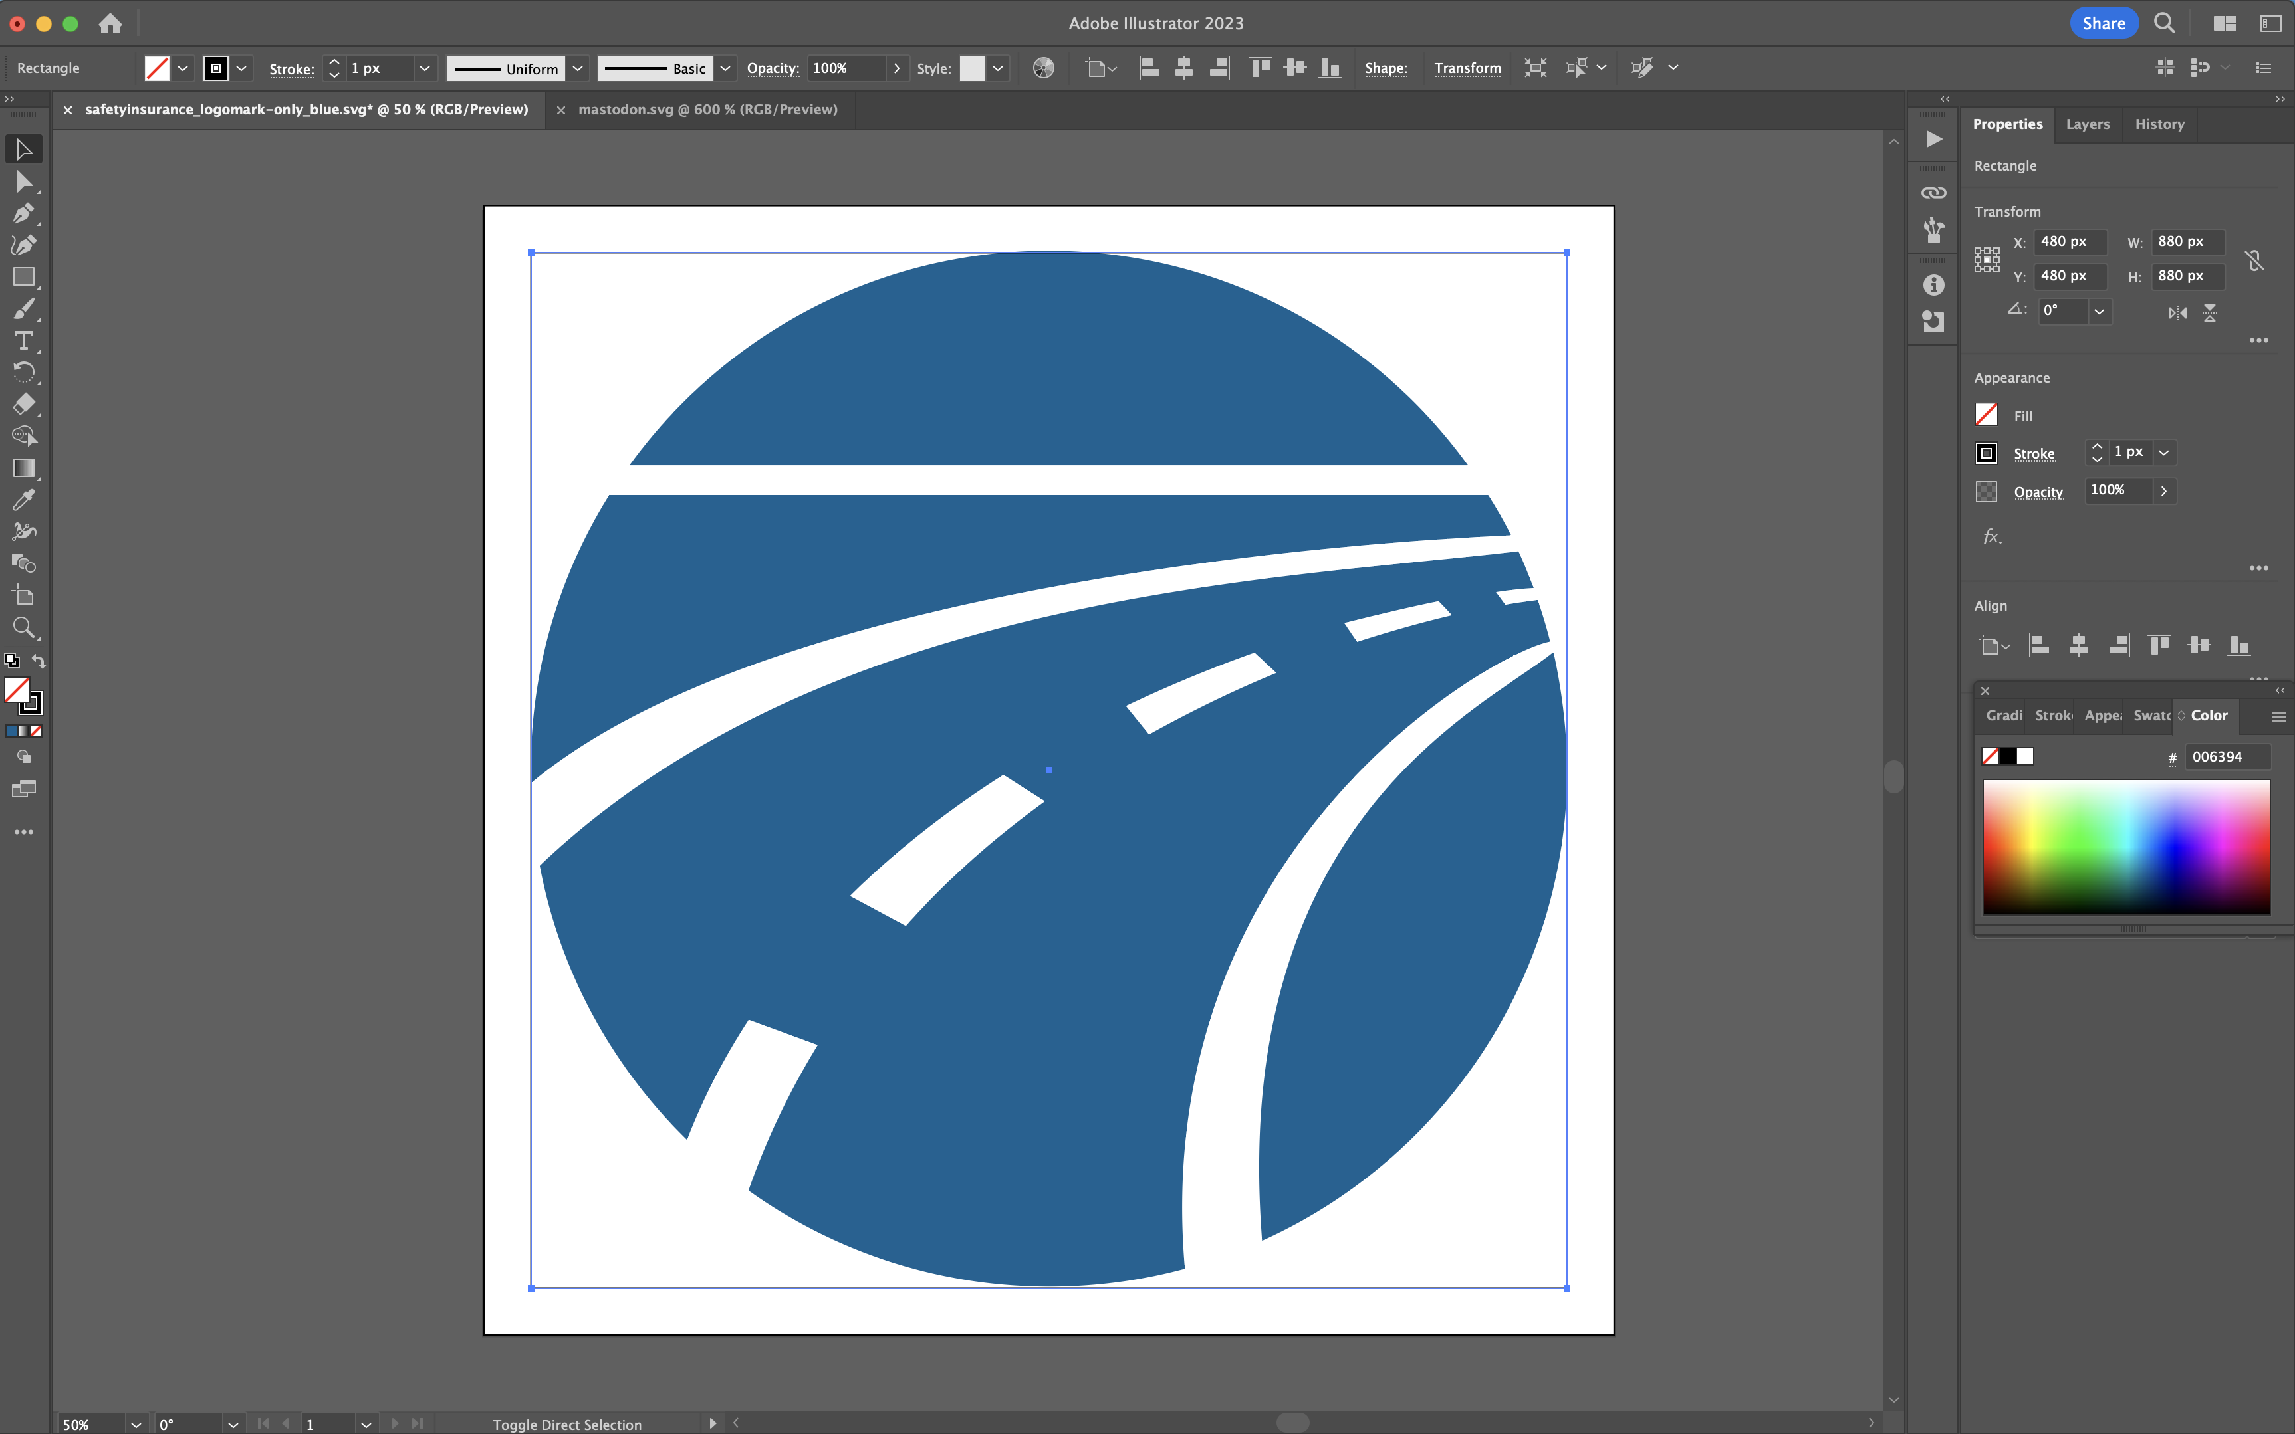The width and height of the screenshot is (2295, 1434).
Task: Select the Eraser tool
Action: [24, 404]
